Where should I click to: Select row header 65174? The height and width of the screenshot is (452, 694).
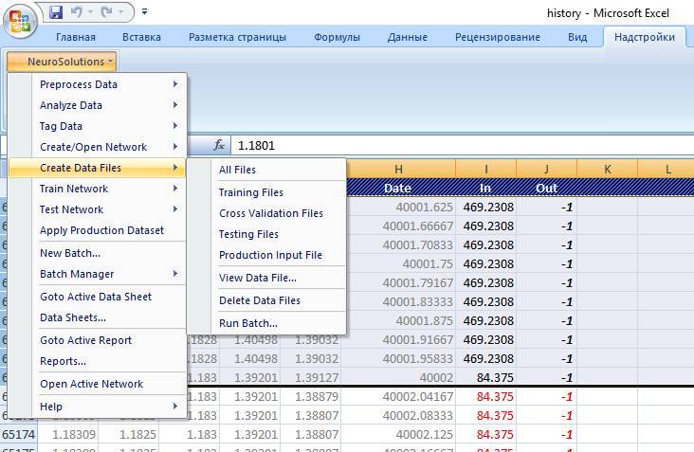tap(19, 434)
